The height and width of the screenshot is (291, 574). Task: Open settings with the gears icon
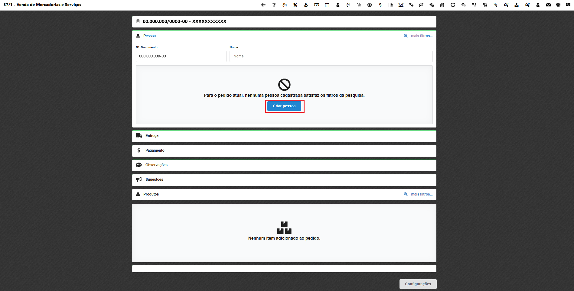(x=506, y=5)
